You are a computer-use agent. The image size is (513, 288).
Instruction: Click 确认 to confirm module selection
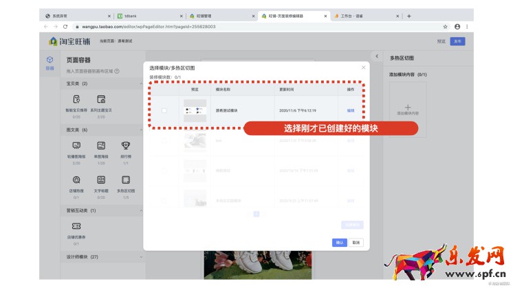click(339, 243)
